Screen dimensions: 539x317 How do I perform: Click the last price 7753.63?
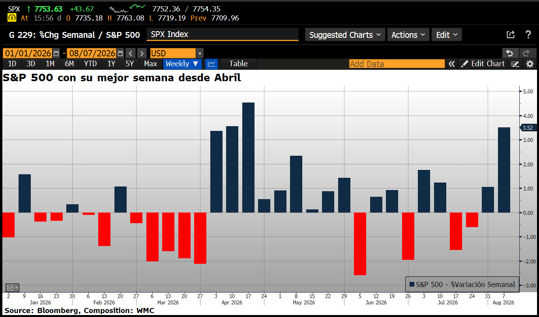[x=48, y=9]
